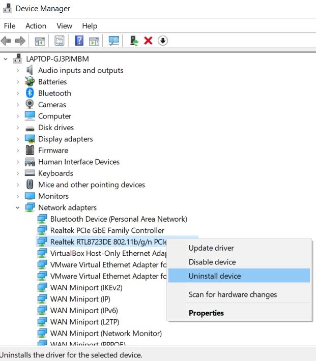Click the Network adapters category icon
This screenshot has height=361, width=316.
(30, 207)
